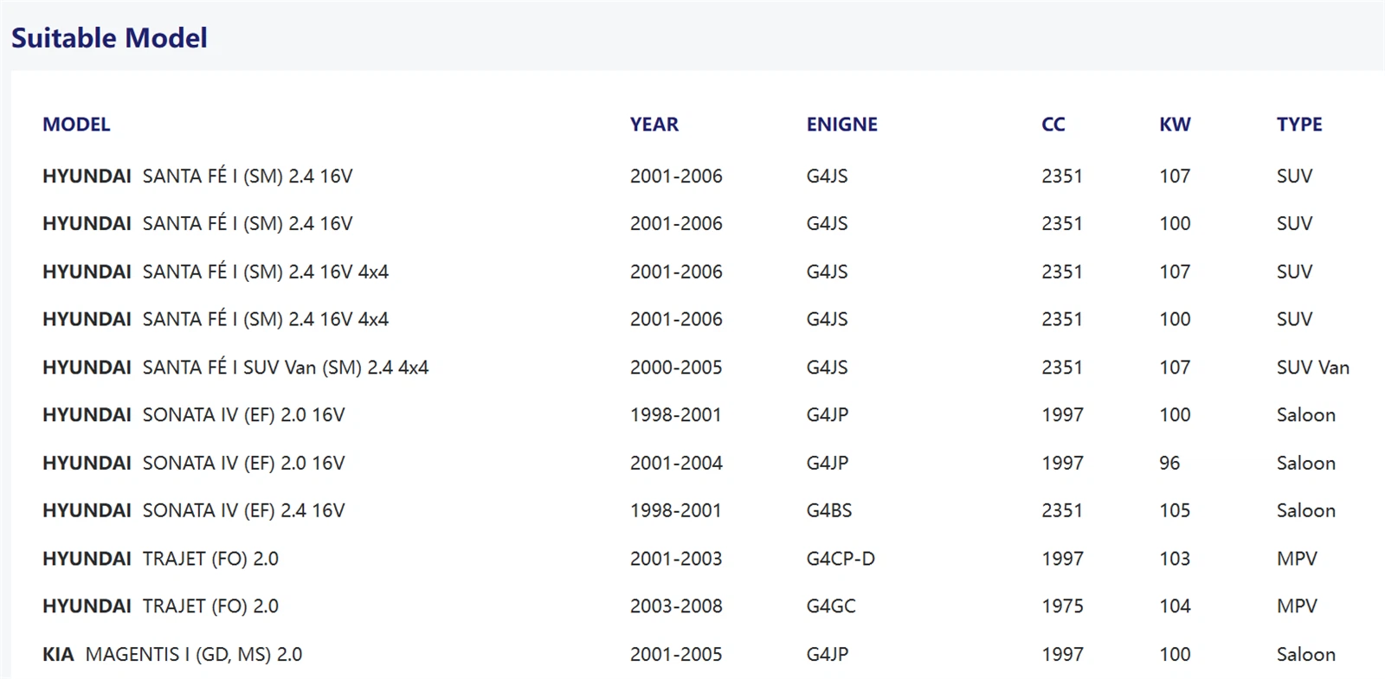Select 'KIA MAGENTIS I (GD, MS) 2.0' model
1385x679 pixels.
pyautogui.click(x=172, y=655)
